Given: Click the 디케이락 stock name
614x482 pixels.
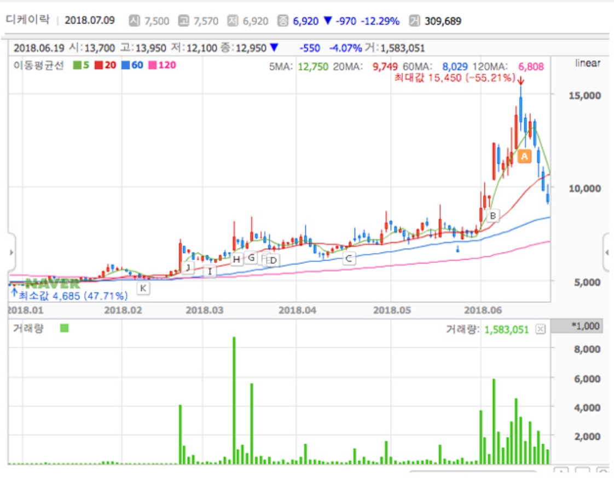Looking at the screenshot, I should click(x=28, y=20).
